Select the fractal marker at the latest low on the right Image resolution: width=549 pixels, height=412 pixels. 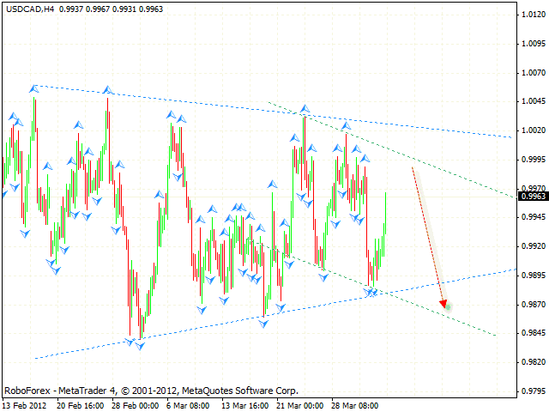[x=371, y=294]
